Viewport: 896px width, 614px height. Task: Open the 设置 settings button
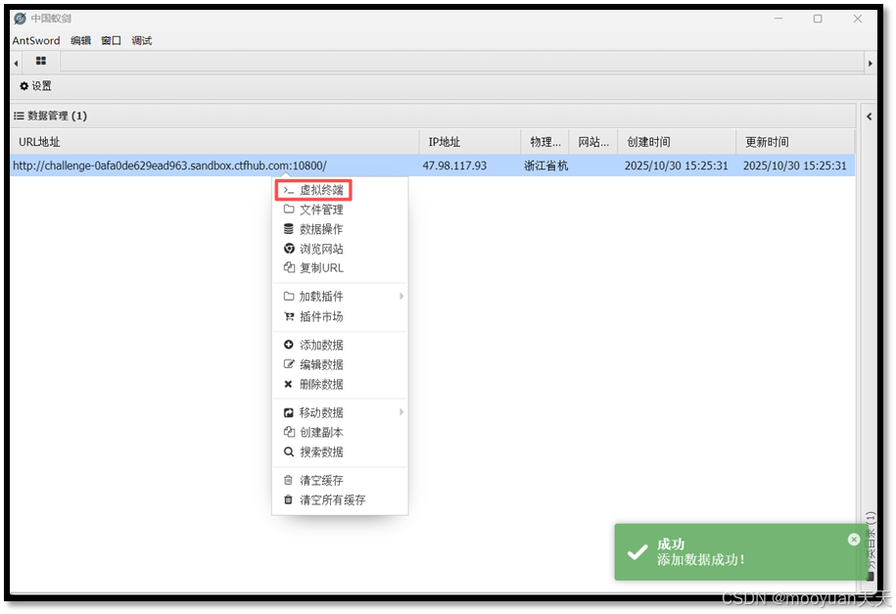click(35, 86)
